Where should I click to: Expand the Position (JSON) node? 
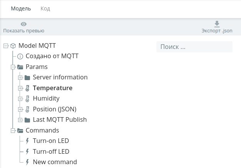click(20, 109)
